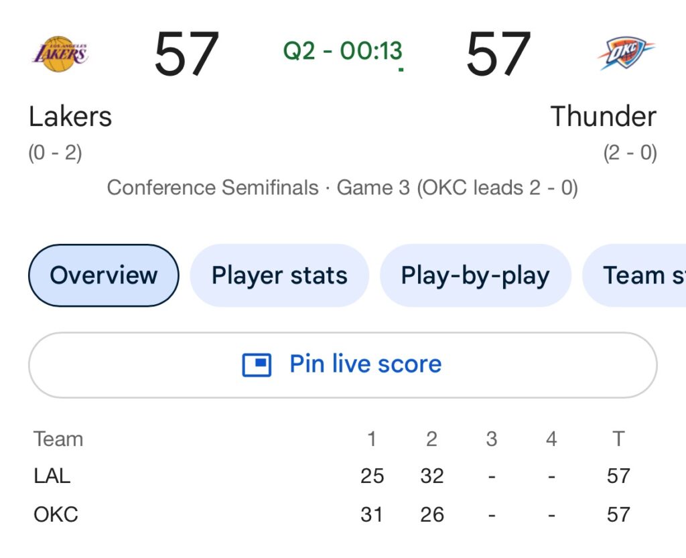Click the Lakers team name

coord(70,117)
